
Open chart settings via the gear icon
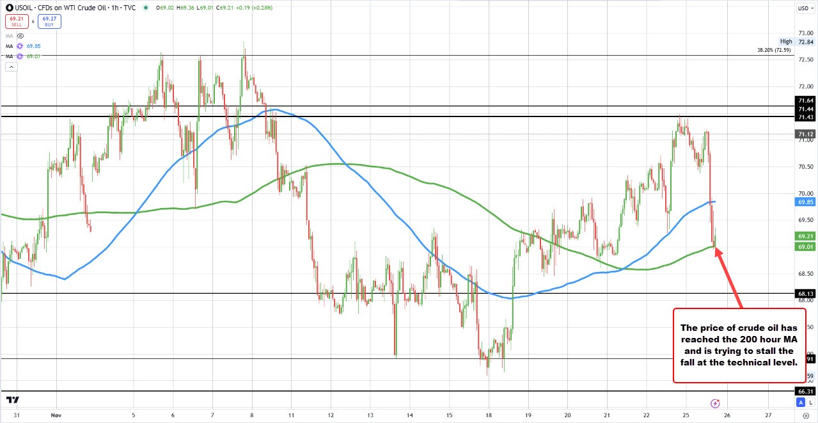pyautogui.click(x=805, y=415)
